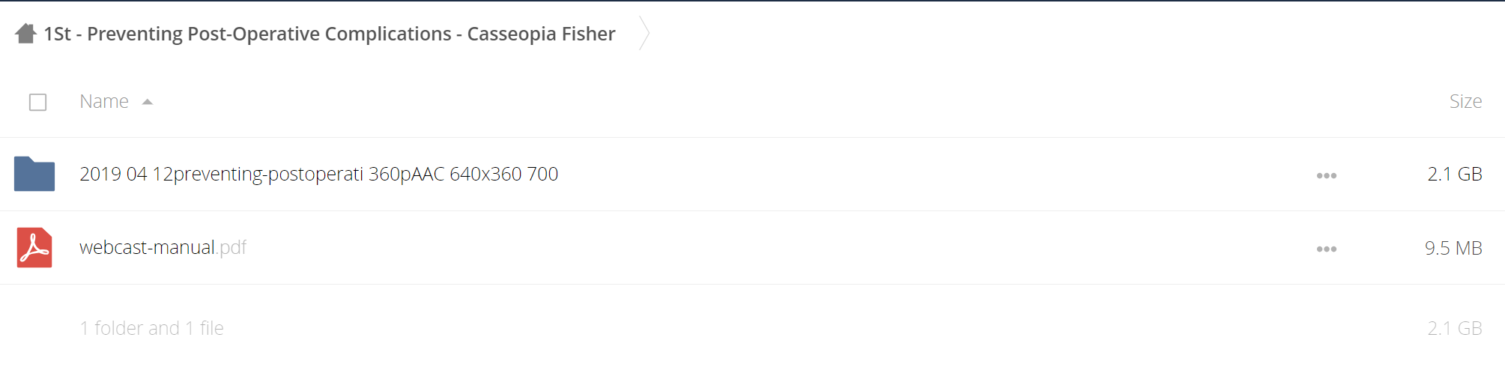The image size is (1505, 391).
Task: Click the breadcrumb chevron separator
Action: click(644, 34)
